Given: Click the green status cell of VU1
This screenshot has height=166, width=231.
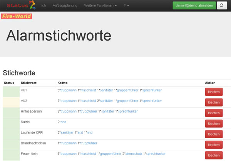Looking at the screenshot, I should point(11,92).
